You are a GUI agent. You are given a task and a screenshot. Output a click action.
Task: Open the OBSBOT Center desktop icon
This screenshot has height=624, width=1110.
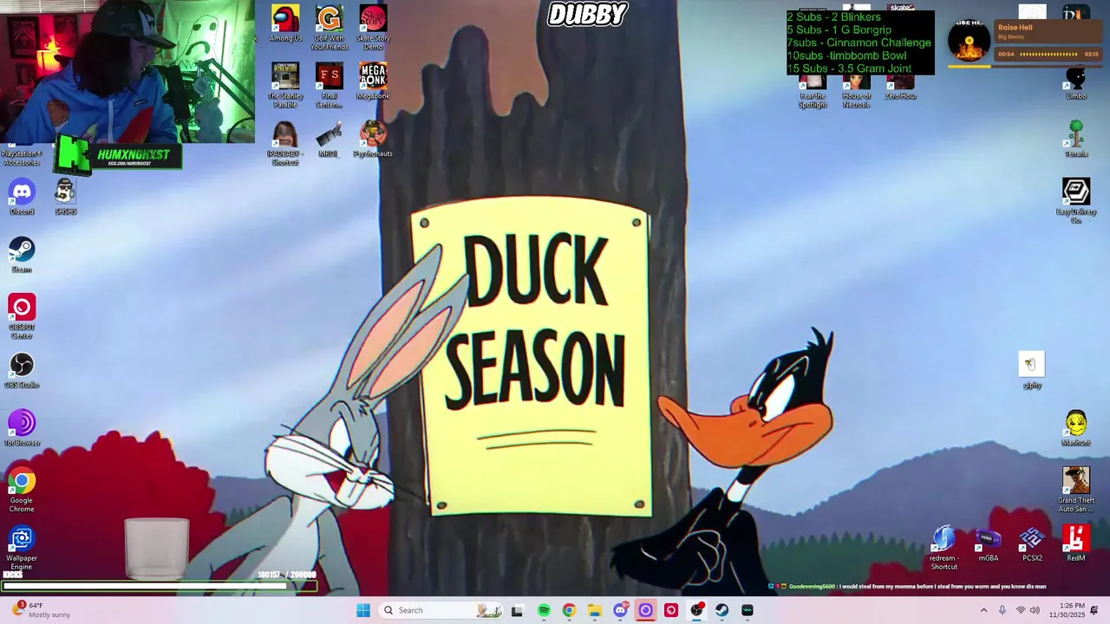(22, 316)
